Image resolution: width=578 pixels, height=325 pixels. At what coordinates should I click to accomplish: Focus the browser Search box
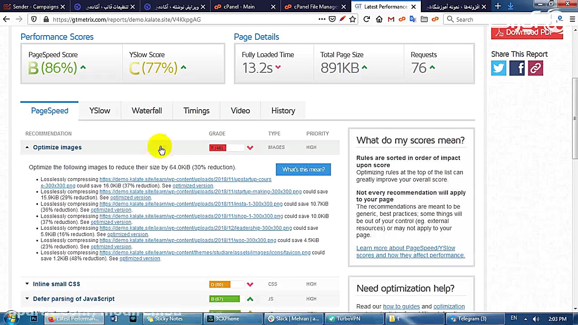pos(497,19)
